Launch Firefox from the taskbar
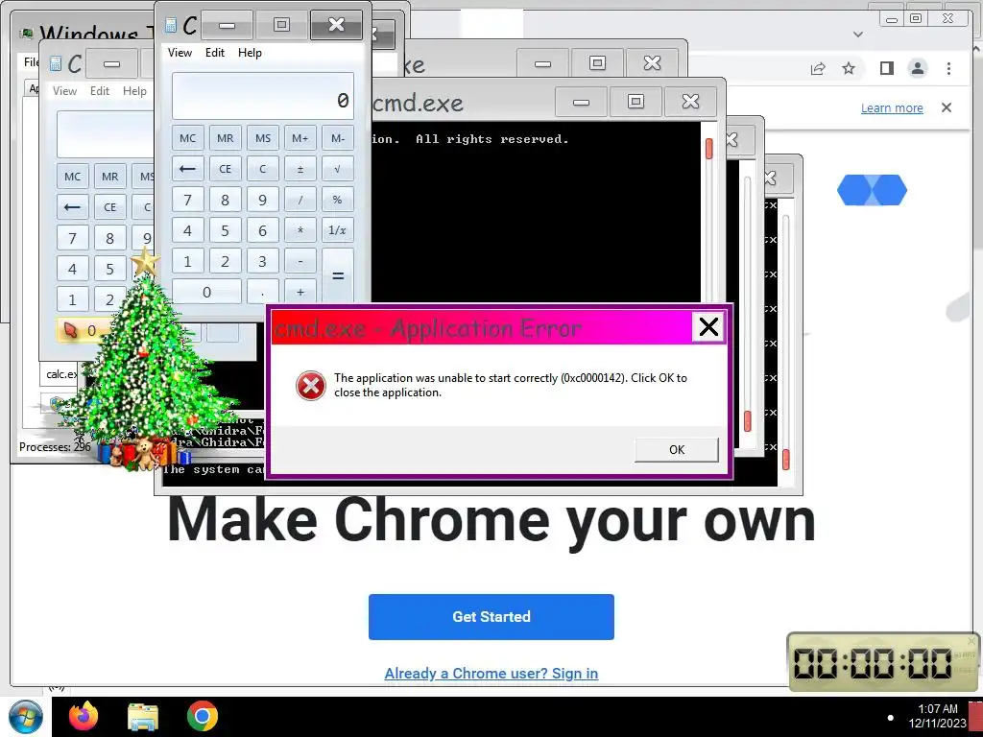The width and height of the screenshot is (983, 737). [x=84, y=716]
